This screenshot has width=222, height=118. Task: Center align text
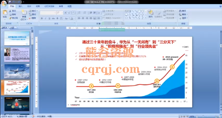tap(83, 18)
